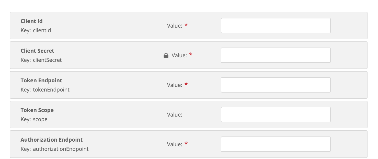
Task: Click into the Token Scope value field
Action: pyautogui.click(x=276, y=115)
